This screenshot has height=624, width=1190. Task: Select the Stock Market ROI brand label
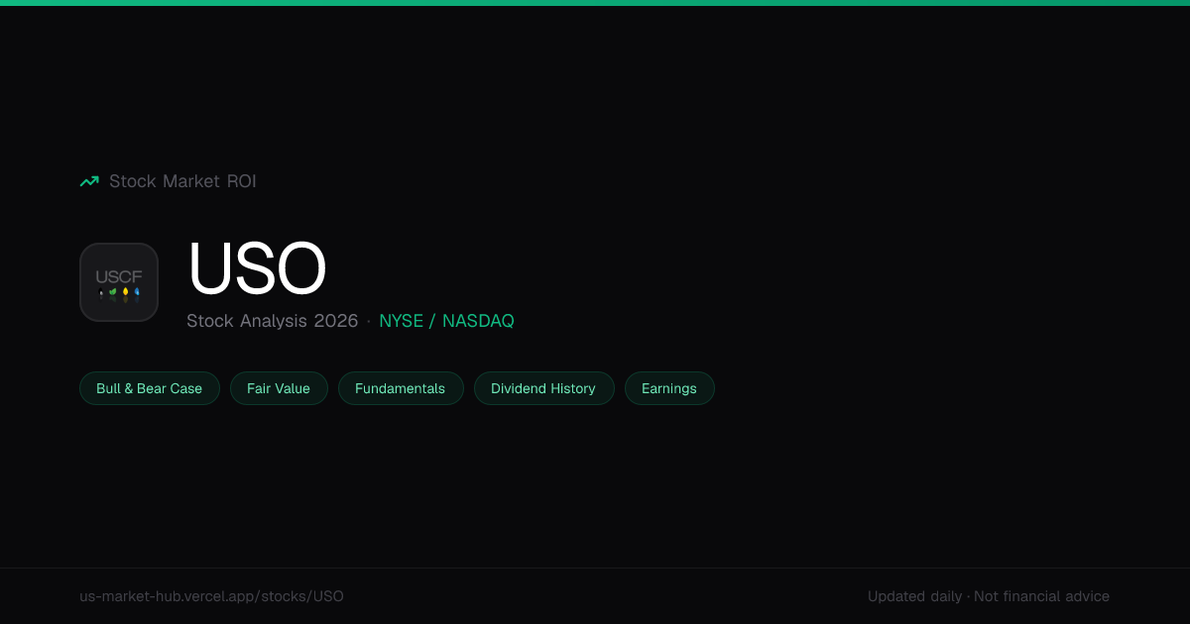point(182,181)
